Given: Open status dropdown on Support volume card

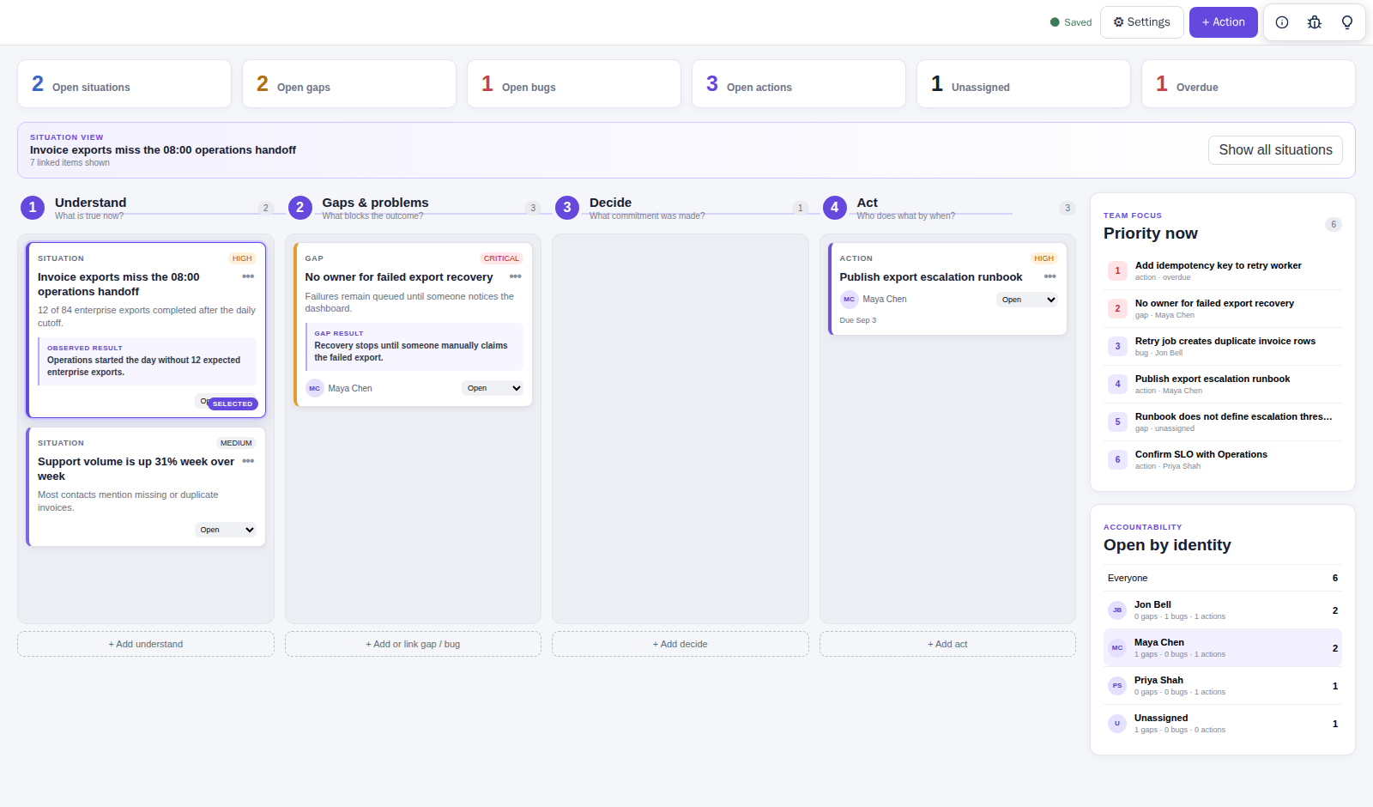Looking at the screenshot, I should point(226,530).
